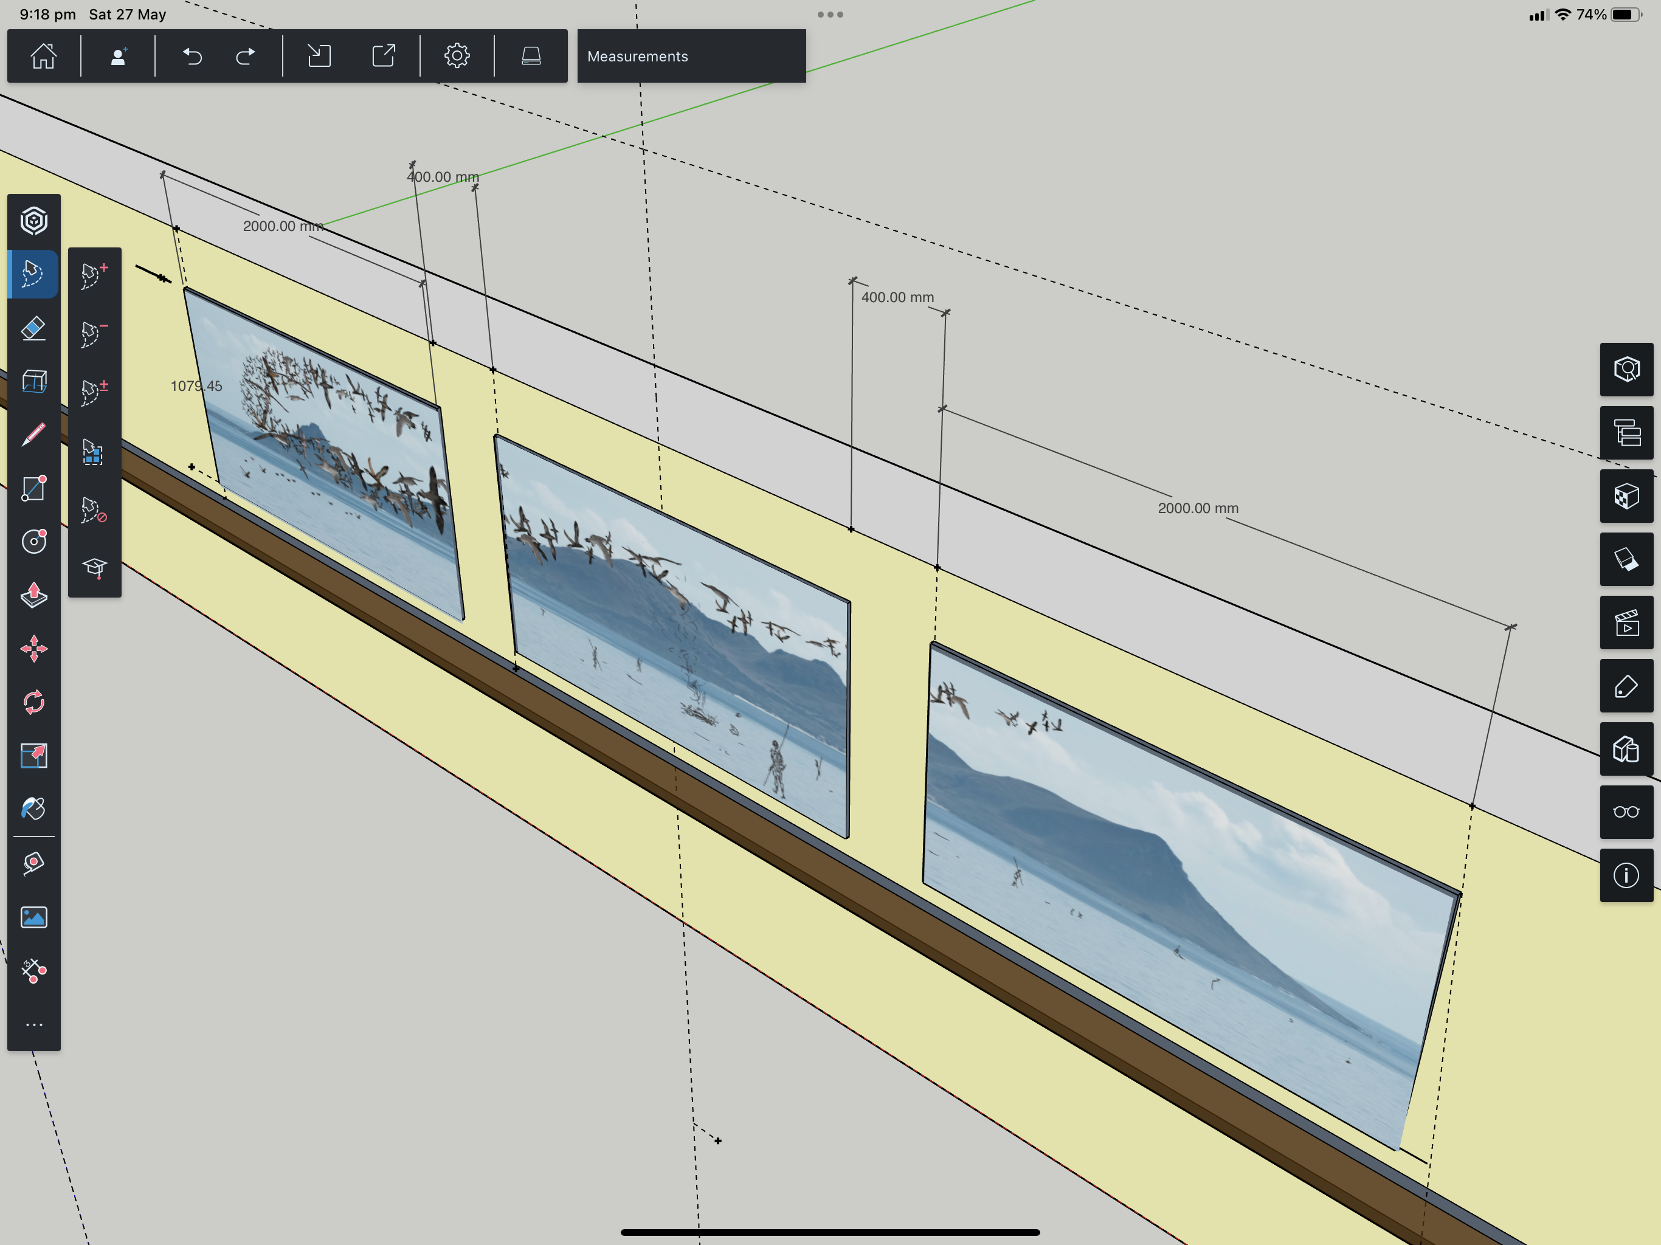Select the Scale tool
Viewport: 1661px width, 1245px height.
click(34, 756)
